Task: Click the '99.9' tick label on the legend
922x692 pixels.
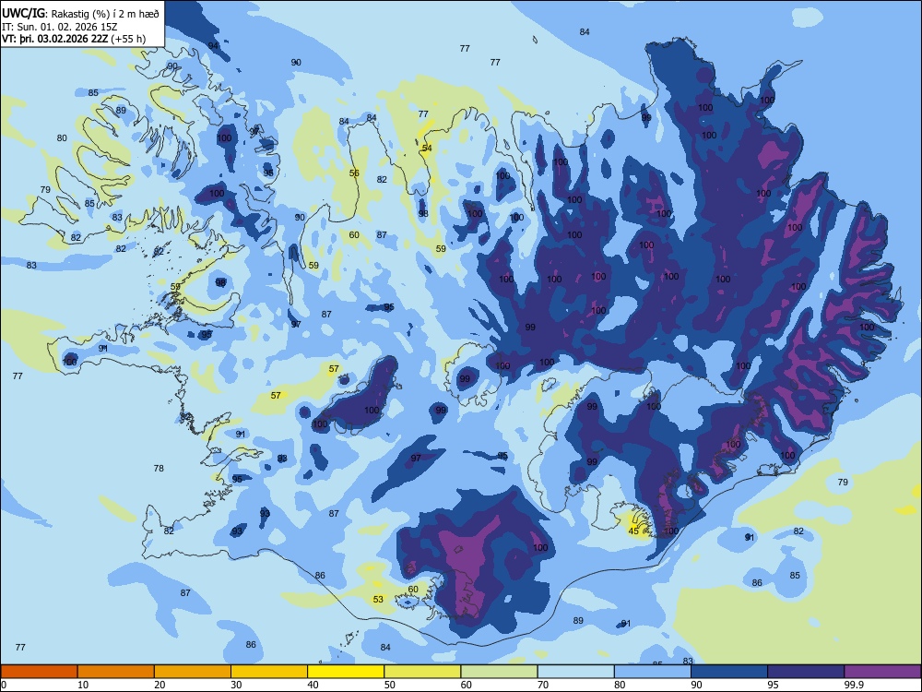Action: click(x=853, y=685)
